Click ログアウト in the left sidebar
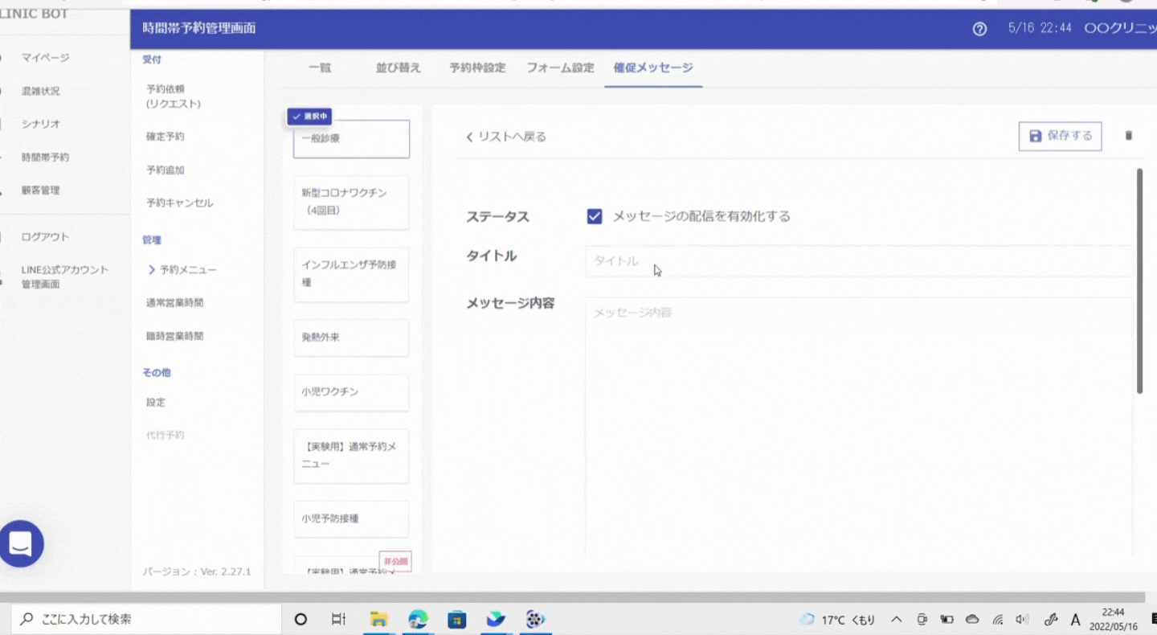The height and width of the screenshot is (635, 1157). 45,237
